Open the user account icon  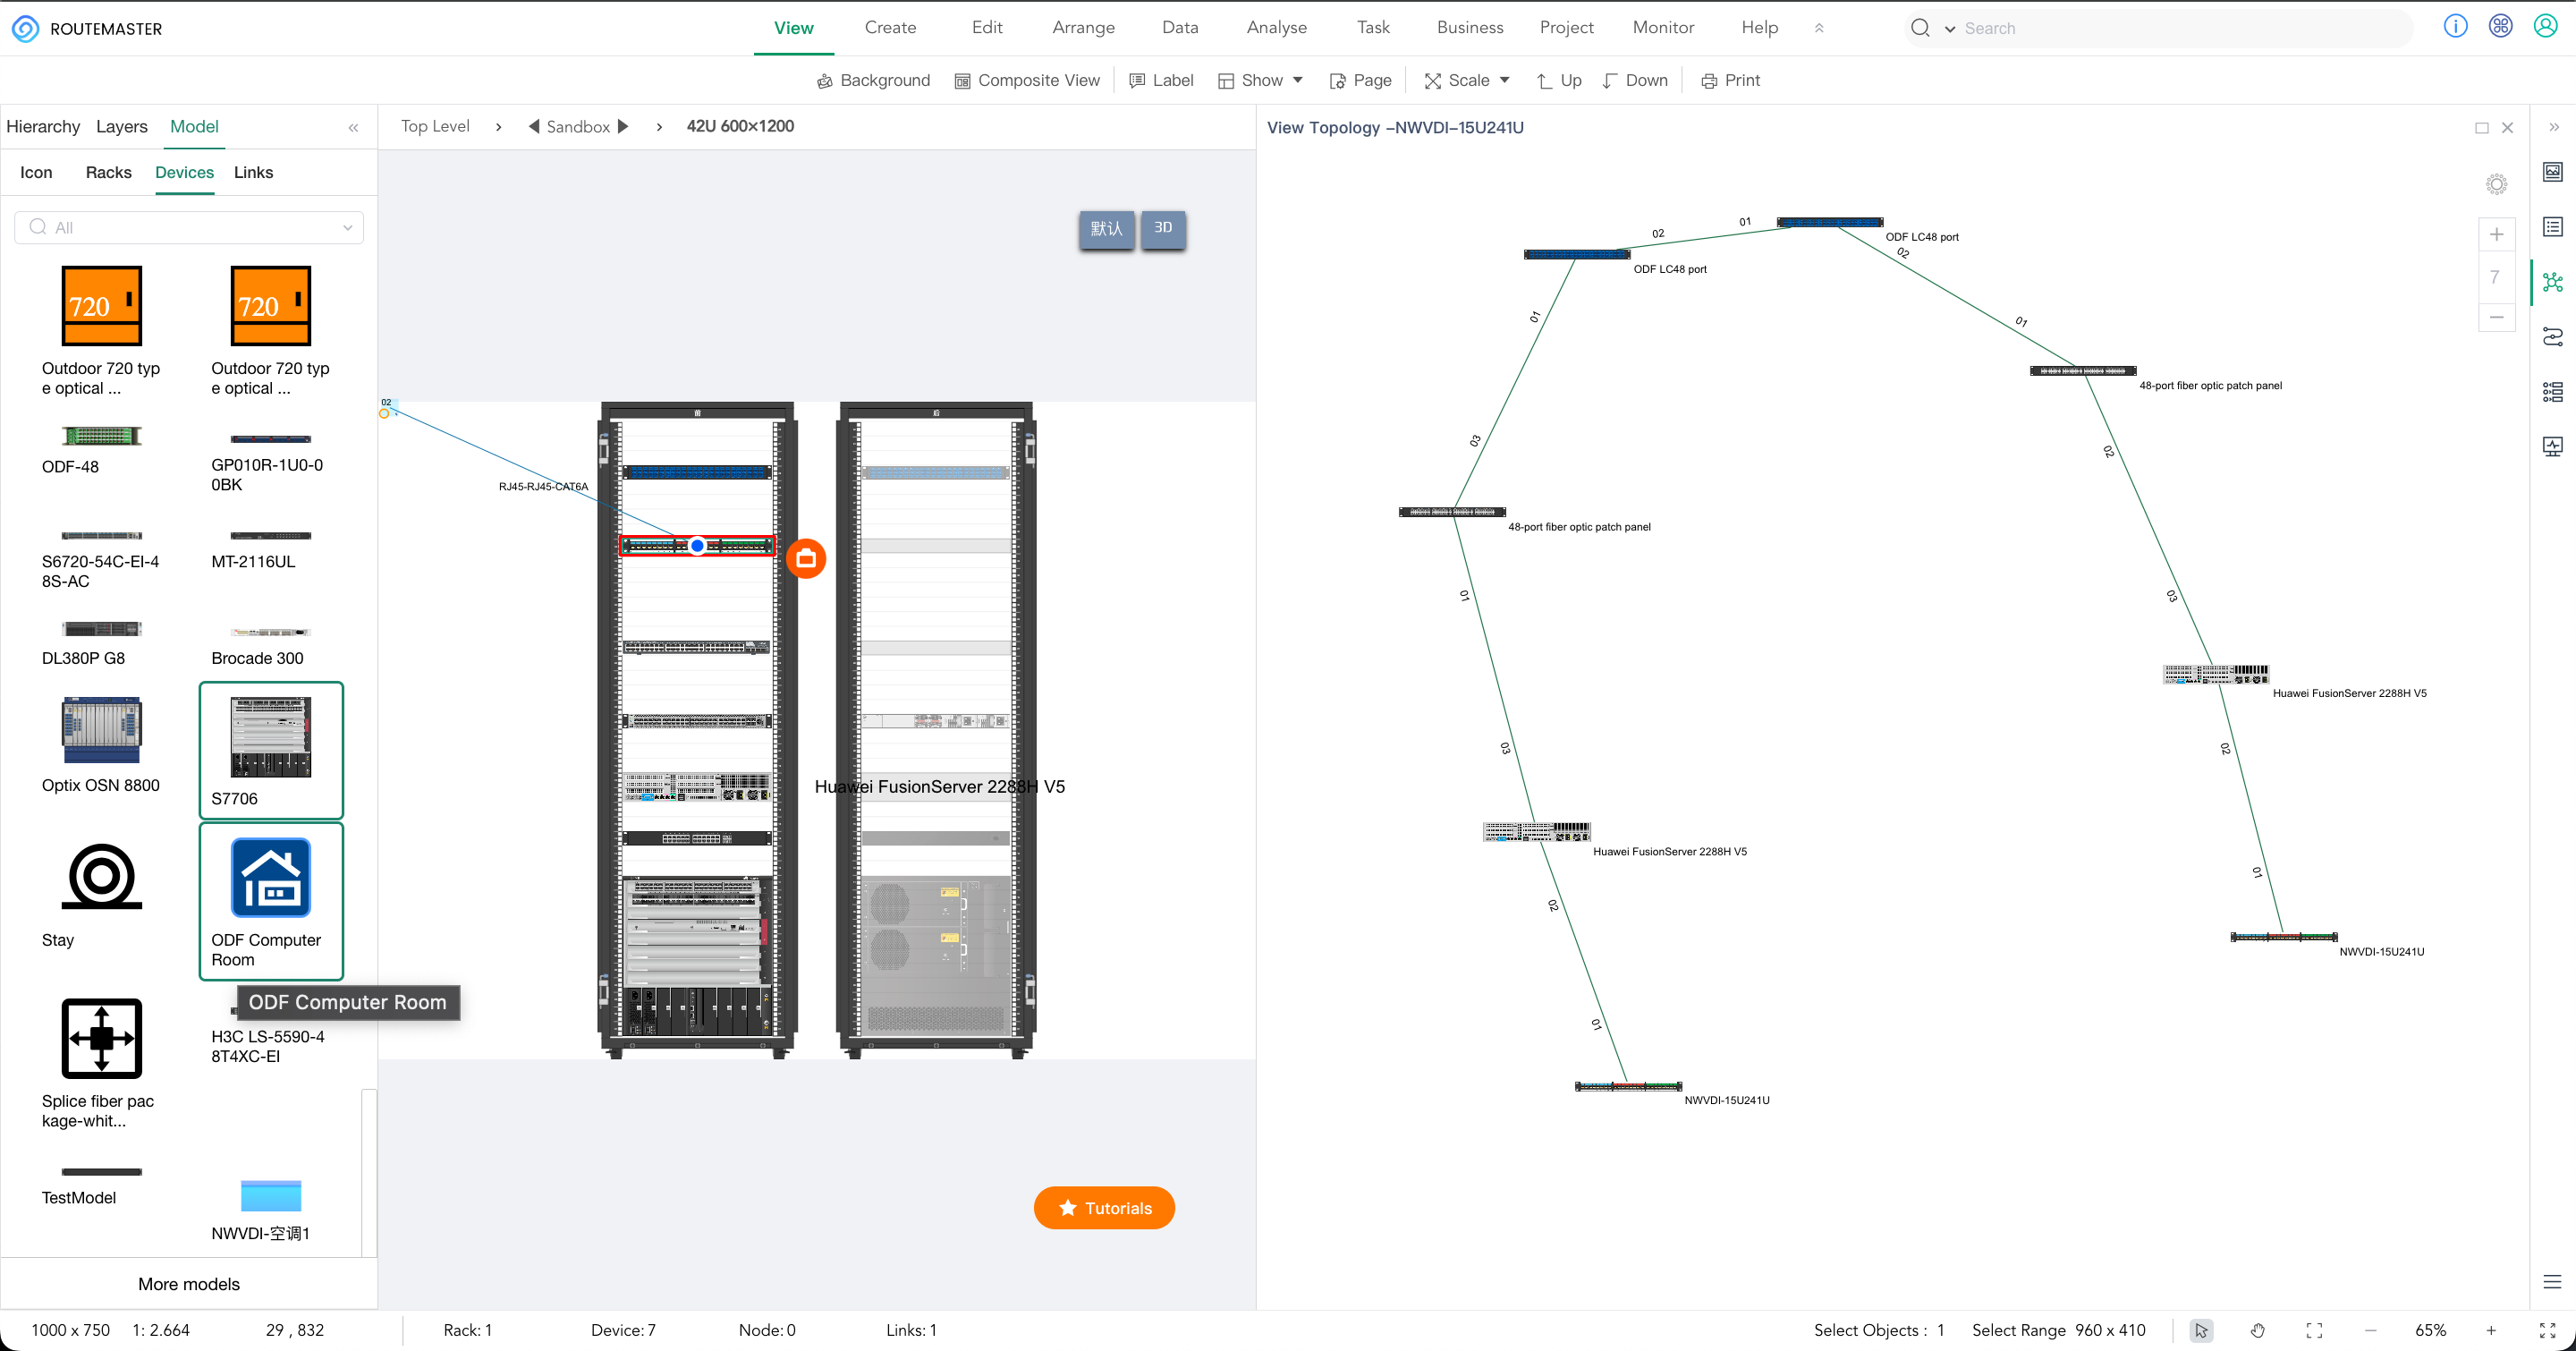point(2545,27)
